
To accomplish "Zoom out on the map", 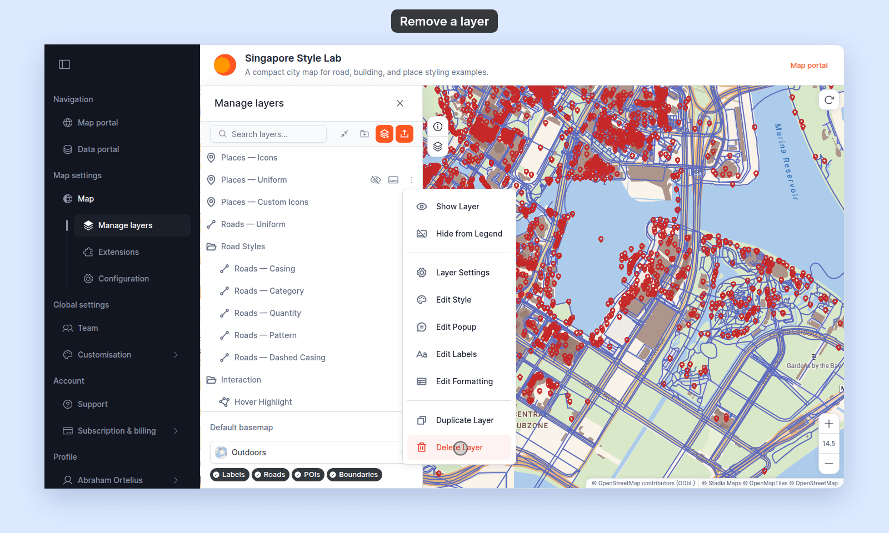I will (x=829, y=464).
